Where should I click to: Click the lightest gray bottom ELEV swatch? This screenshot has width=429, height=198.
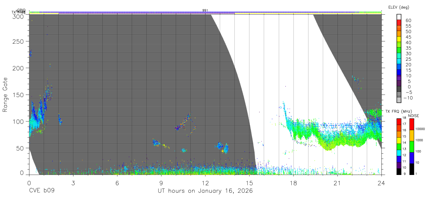(x=399, y=101)
